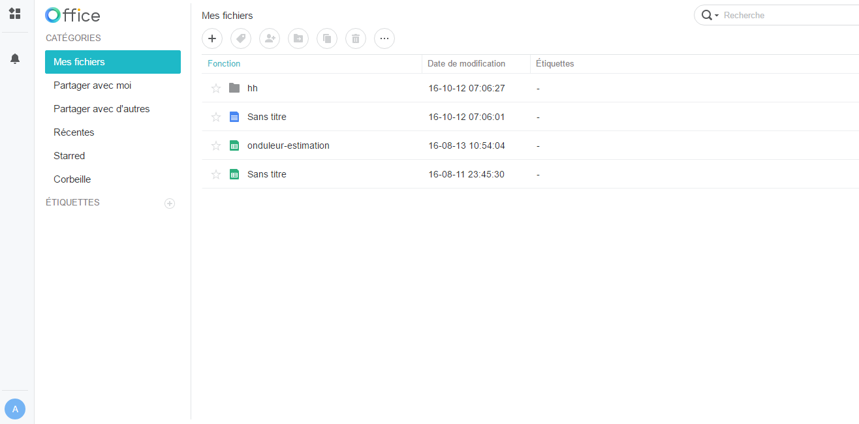Open the notifications bell
The width and height of the screenshot is (859, 424).
coord(15,59)
